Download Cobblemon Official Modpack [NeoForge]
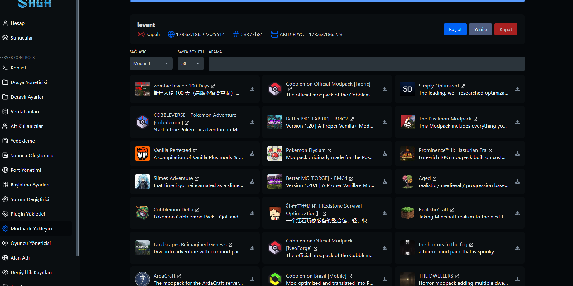 click(x=385, y=248)
